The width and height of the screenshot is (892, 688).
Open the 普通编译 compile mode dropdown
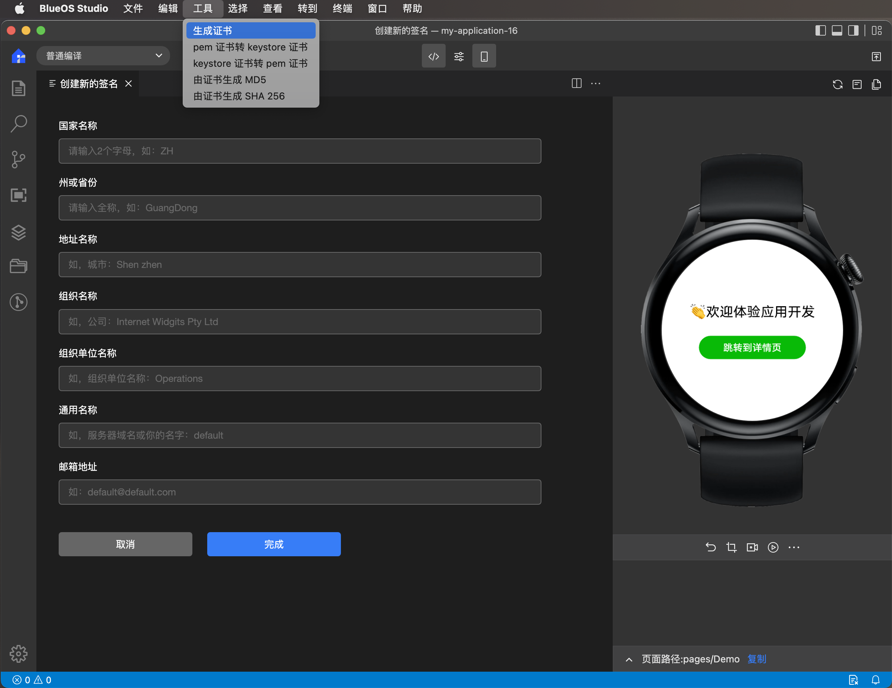[x=103, y=56]
